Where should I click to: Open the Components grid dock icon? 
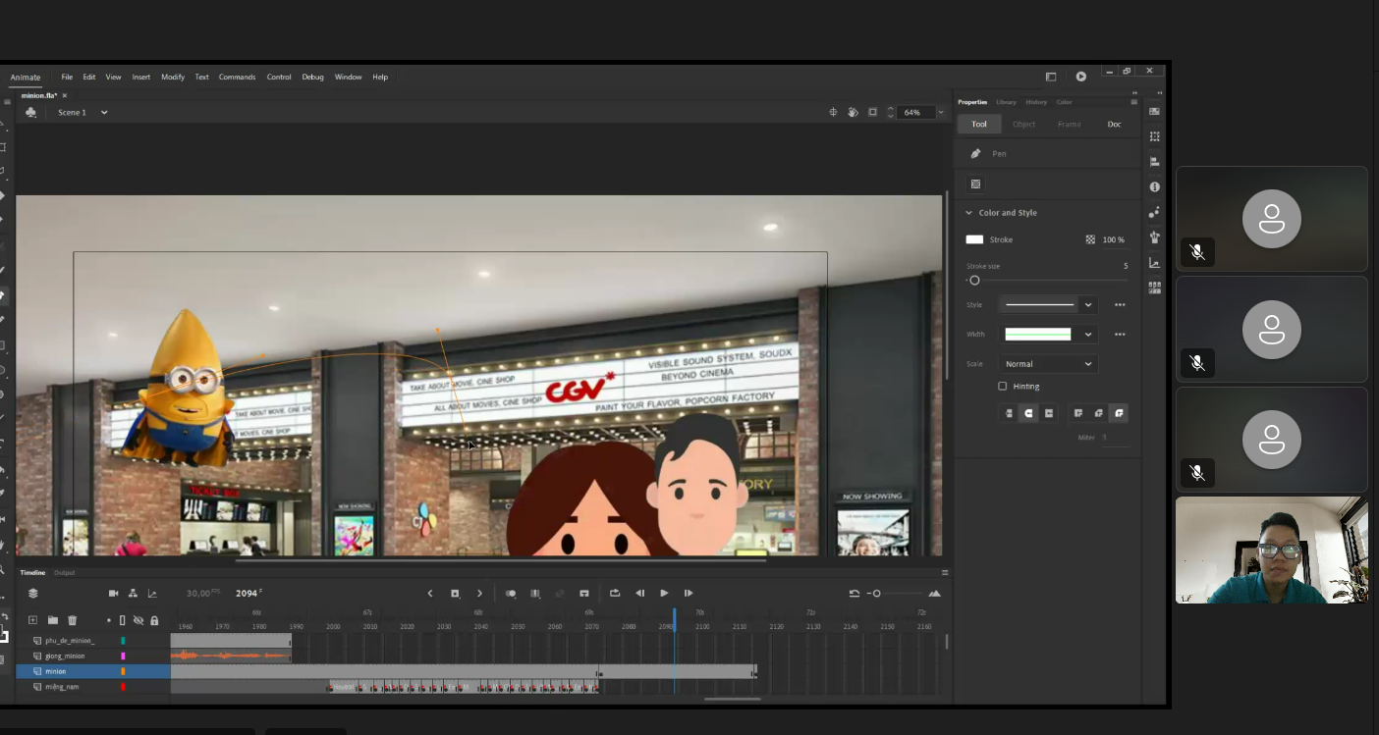click(1154, 288)
